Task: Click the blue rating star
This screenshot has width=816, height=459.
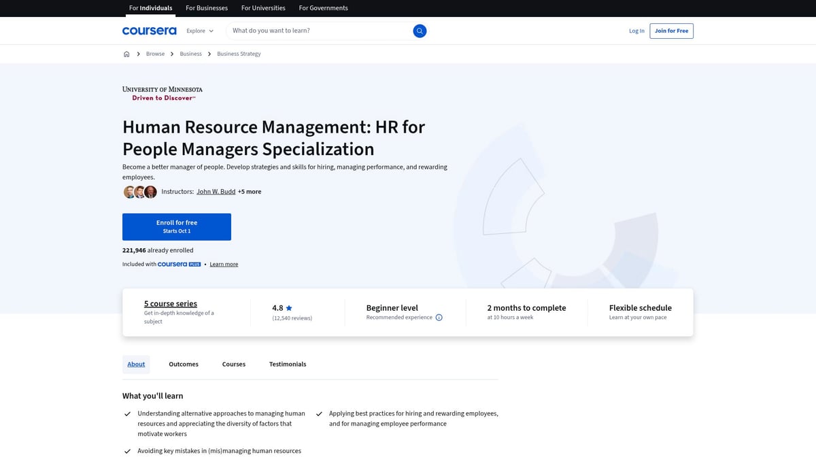Action: click(x=289, y=308)
